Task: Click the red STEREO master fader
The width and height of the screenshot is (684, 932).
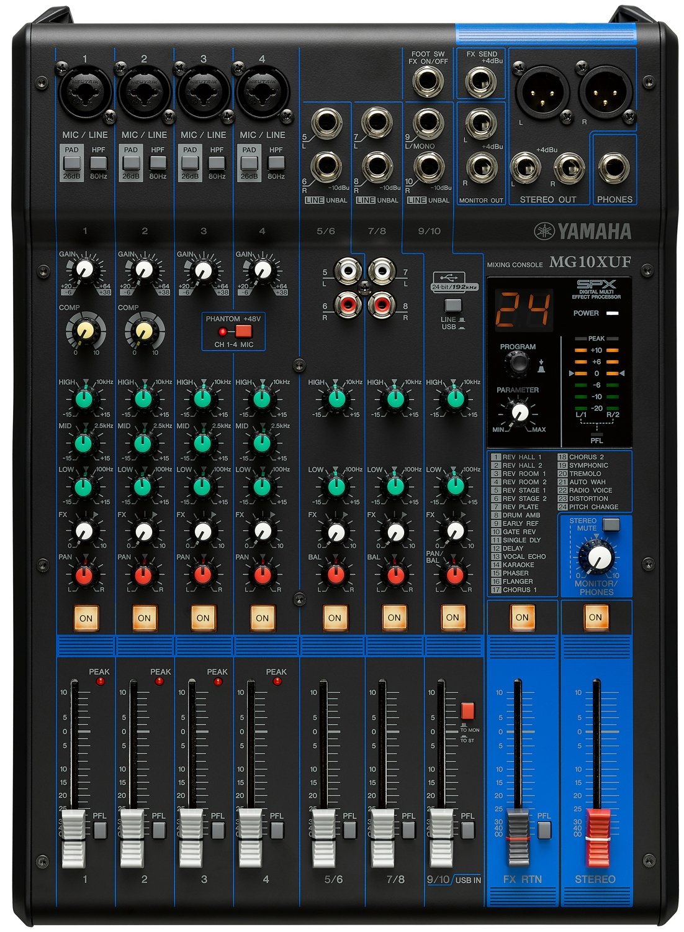Action: [x=598, y=837]
